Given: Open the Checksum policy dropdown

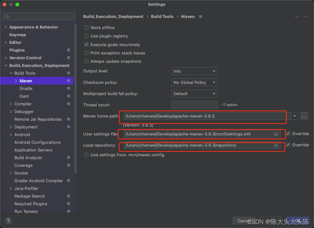Looking at the screenshot, I should click(x=195, y=82).
